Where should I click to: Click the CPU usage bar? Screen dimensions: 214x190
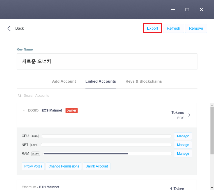click(106, 136)
